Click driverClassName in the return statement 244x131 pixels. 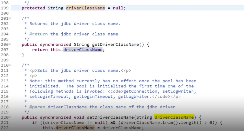83,50
